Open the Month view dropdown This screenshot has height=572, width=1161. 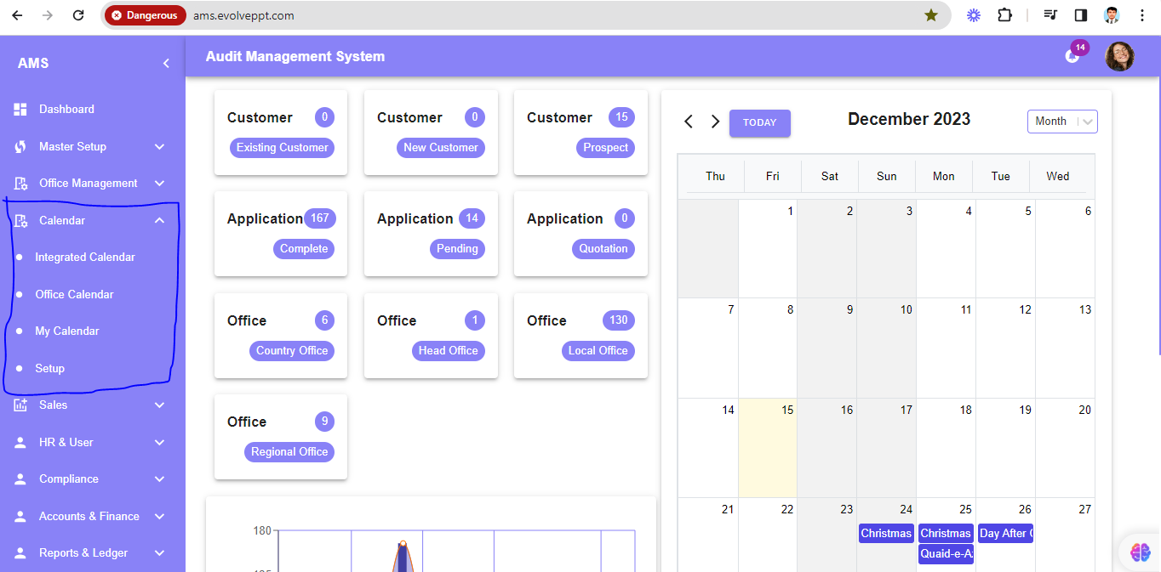[1061, 121]
